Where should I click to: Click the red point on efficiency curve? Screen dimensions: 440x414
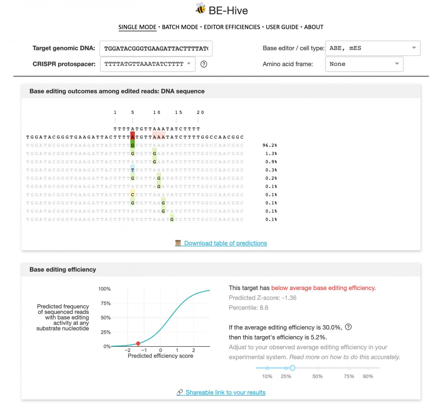(x=138, y=344)
